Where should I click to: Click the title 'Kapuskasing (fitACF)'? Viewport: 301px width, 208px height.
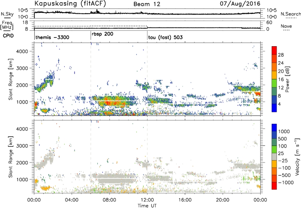(x=70, y=3)
